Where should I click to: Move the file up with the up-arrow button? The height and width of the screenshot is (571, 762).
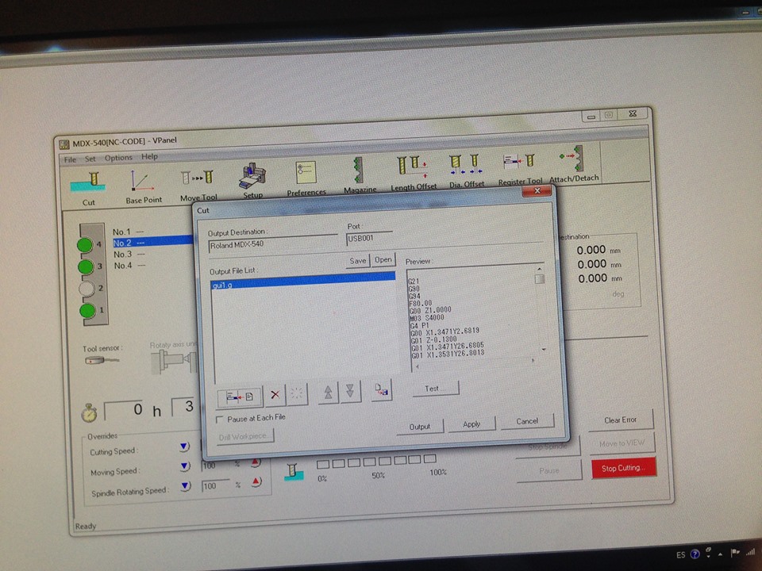coord(328,392)
